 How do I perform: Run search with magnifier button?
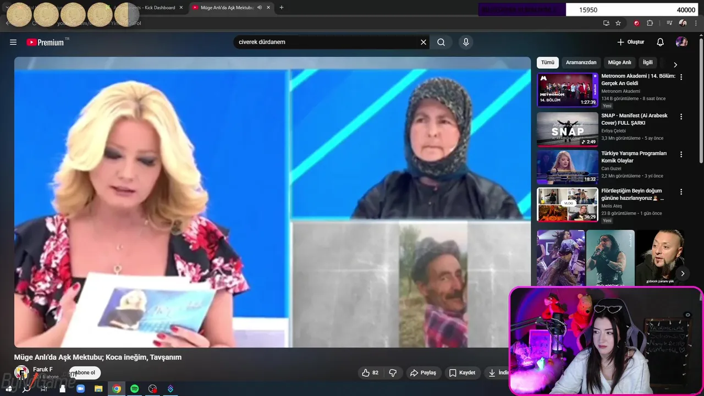tap(441, 42)
